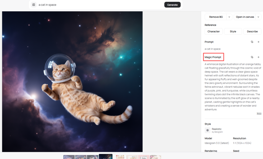Click the main cat astronaut image
Viewport: 263px width, 159px height.
click(72, 82)
